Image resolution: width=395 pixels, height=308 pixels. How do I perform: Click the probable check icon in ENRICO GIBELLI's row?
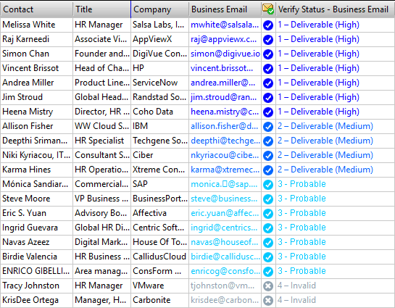pyautogui.click(x=268, y=272)
